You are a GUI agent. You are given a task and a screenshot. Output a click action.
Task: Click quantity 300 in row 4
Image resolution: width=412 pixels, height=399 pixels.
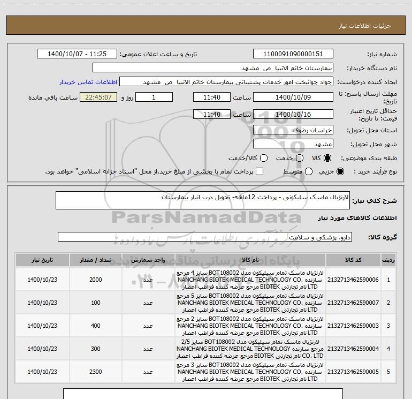click(96, 349)
